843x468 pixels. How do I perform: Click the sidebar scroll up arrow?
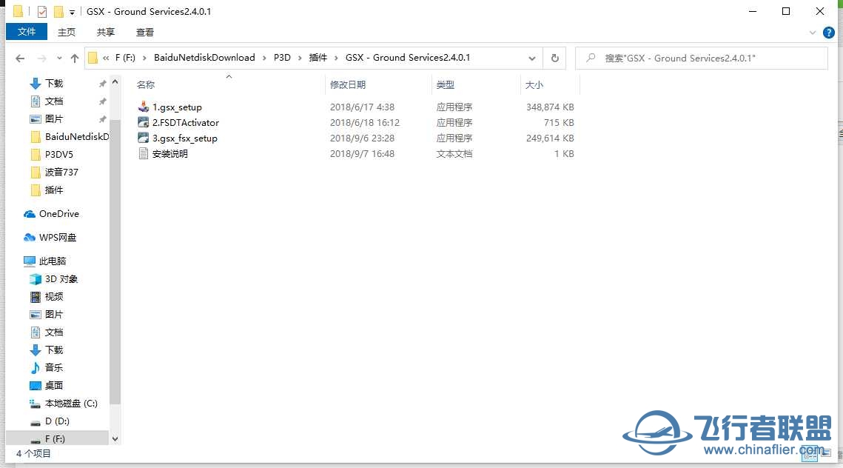click(x=115, y=81)
